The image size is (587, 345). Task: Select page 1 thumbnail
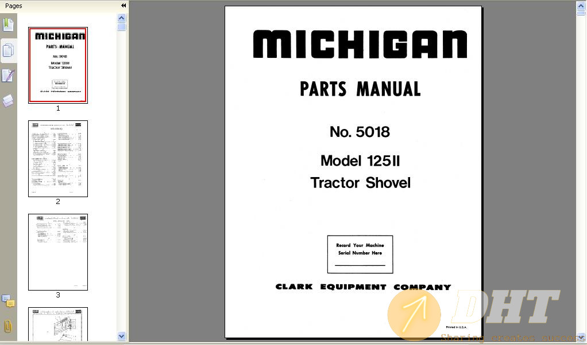pyautogui.click(x=58, y=65)
